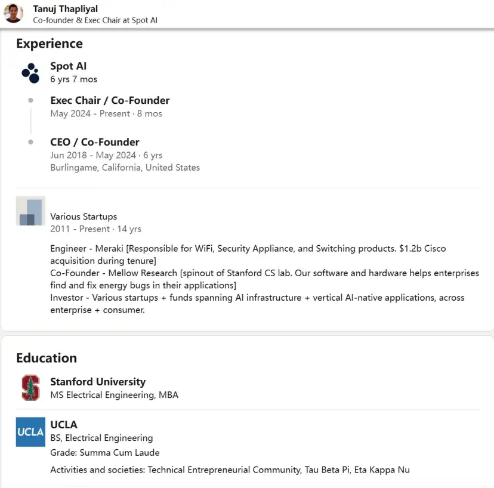Click the Activities and societies line
This screenshot has height=488, width=494.
pyautogui.click(x=230, y=470)
